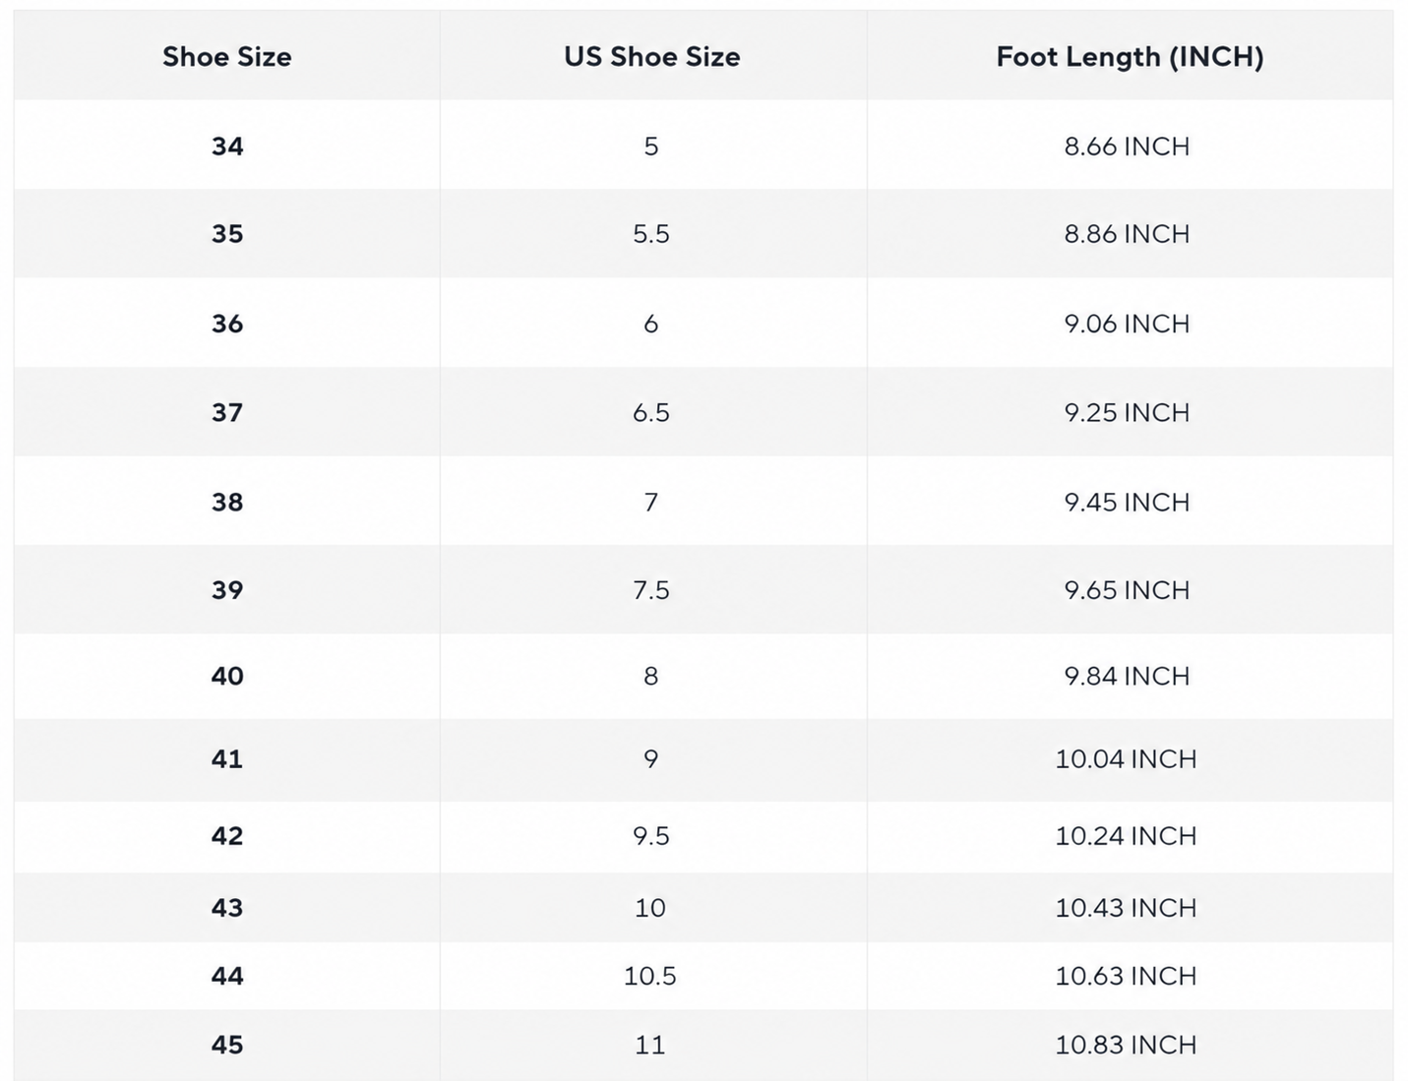Click US shoe size 10.5 value
The image size is (1408, 1081).
[x=650, y=976]
